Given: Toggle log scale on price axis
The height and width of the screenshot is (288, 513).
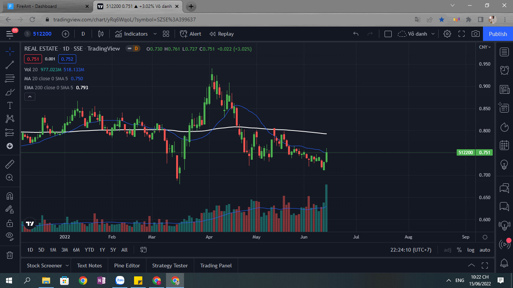Looking at the screenshot, I should pyautogui.click(x=471, y=250).
